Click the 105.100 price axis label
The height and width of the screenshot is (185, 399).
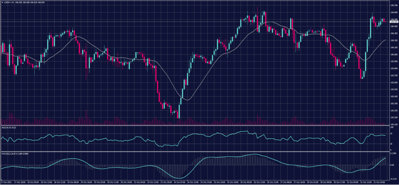click(x=391, y=124)
